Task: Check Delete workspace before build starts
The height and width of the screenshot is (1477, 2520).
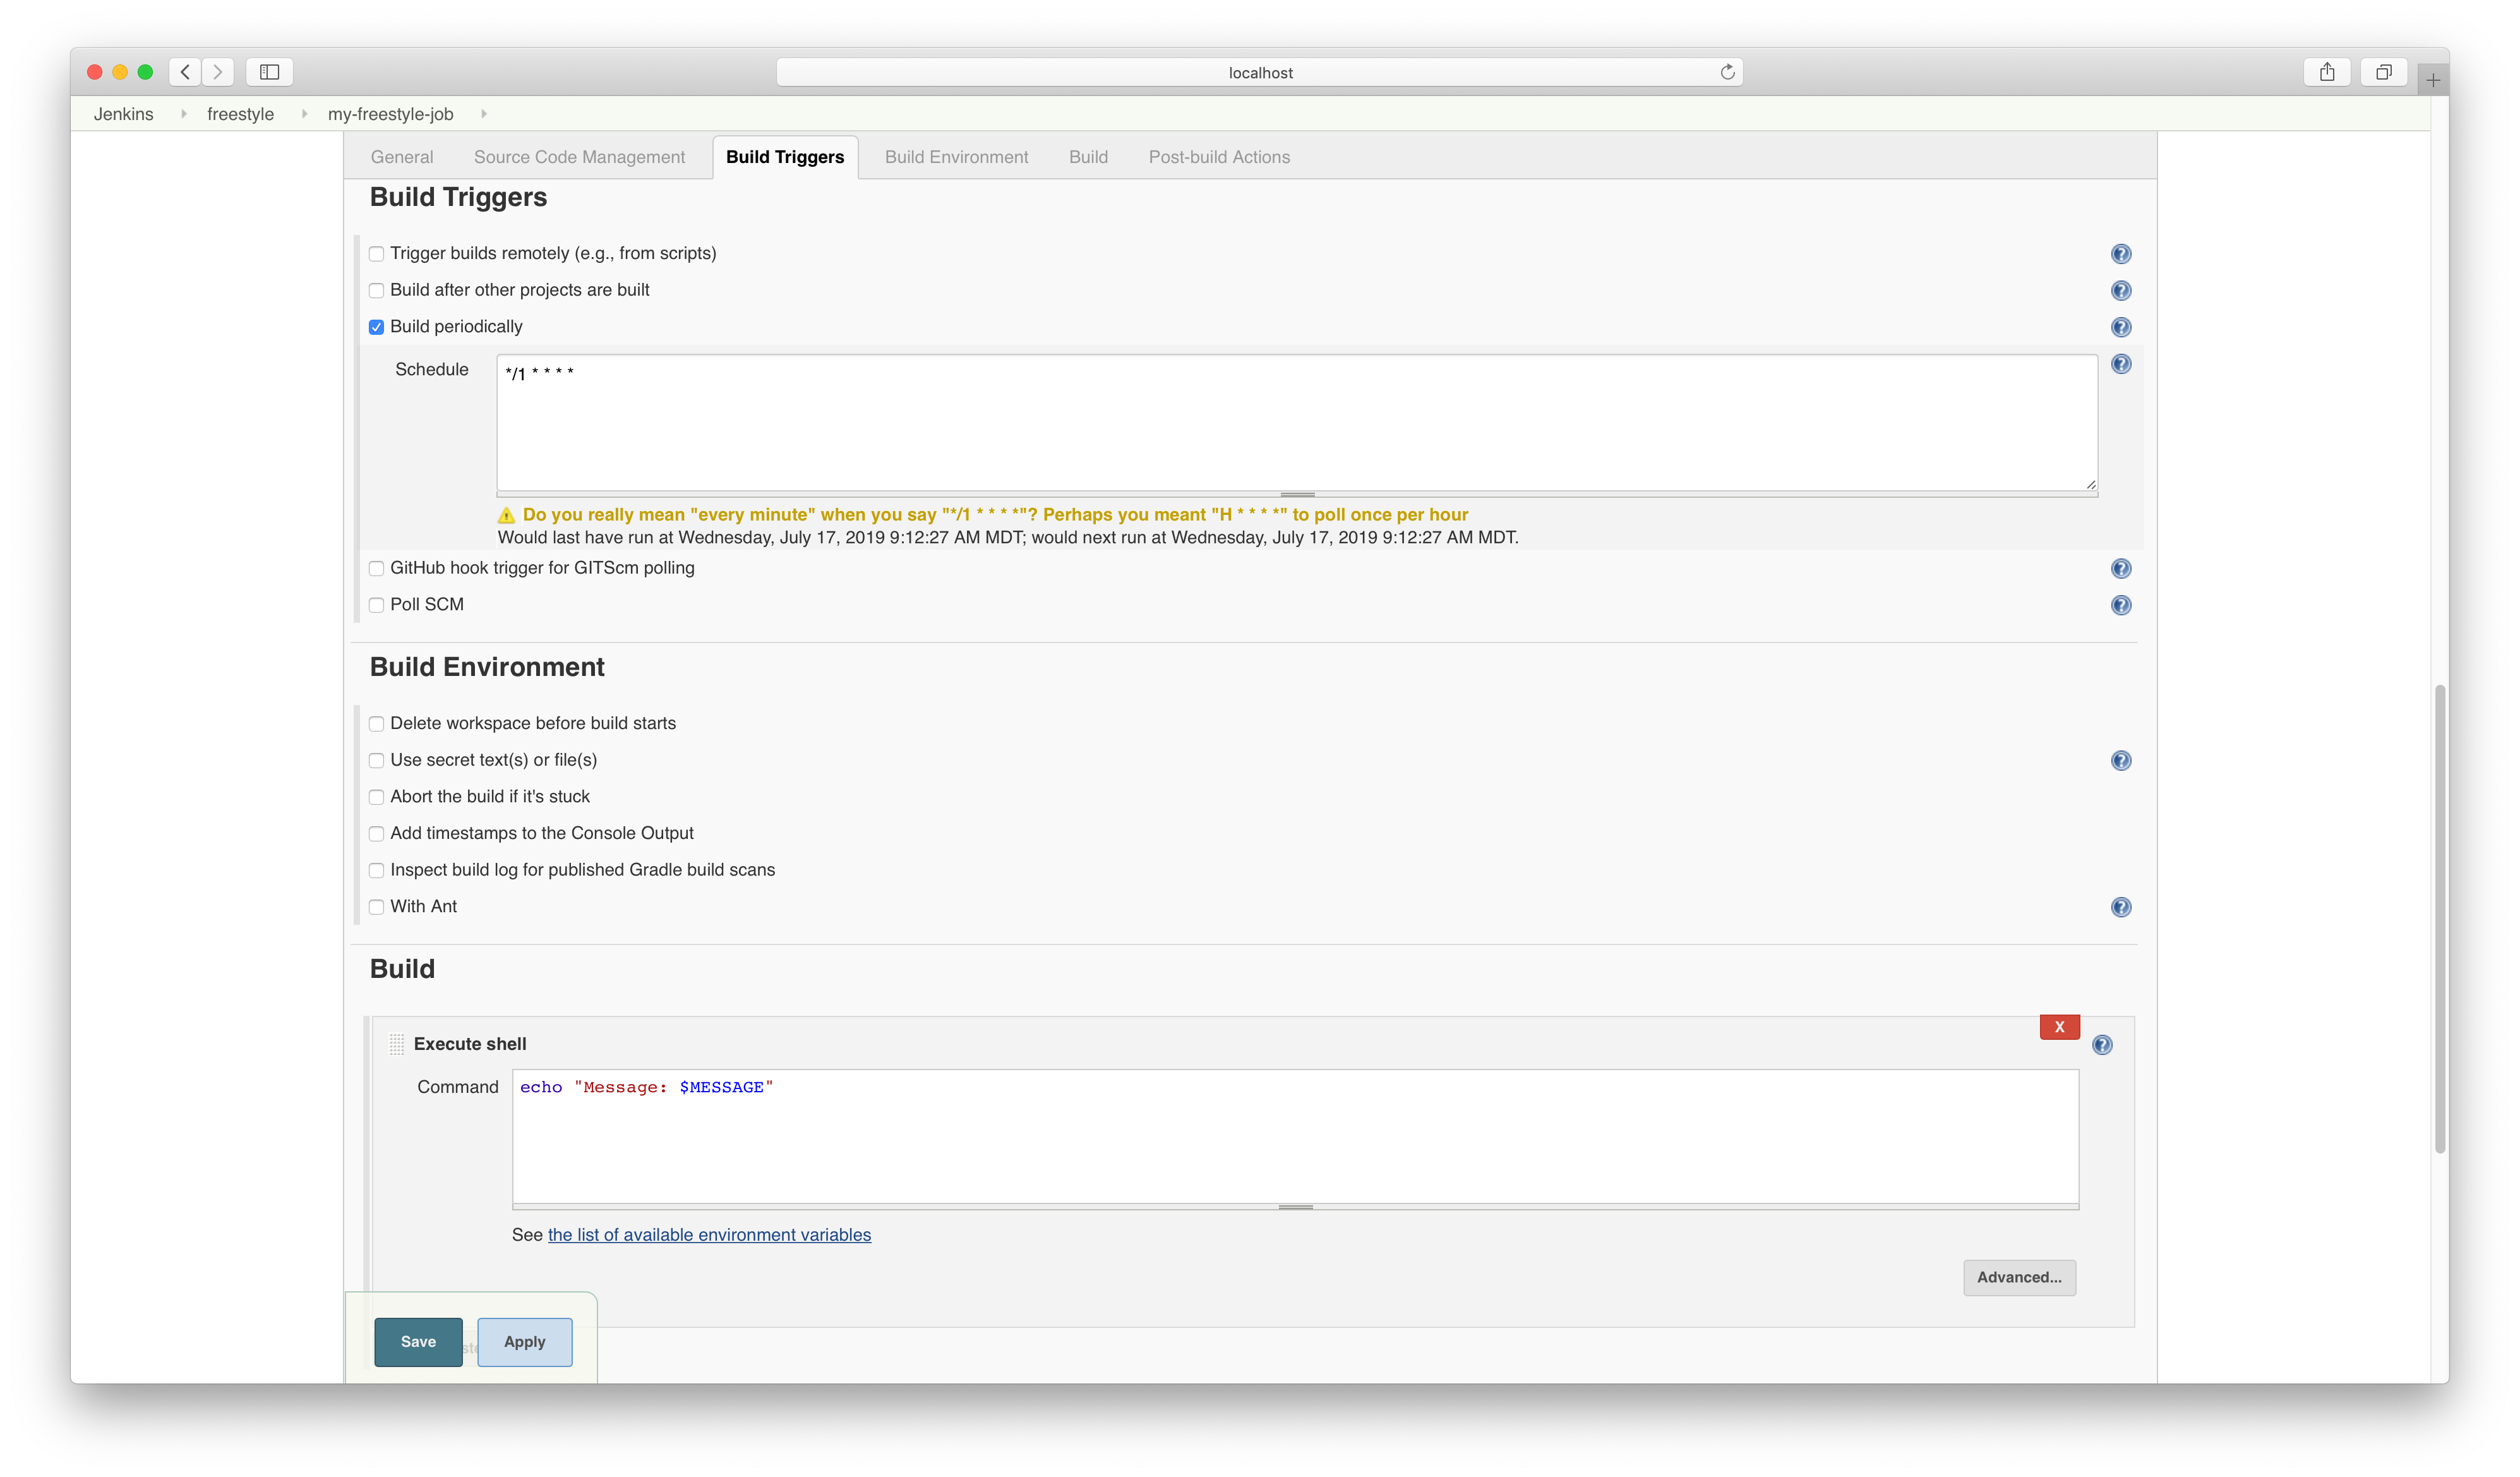Action: click(x=376, y=724)
